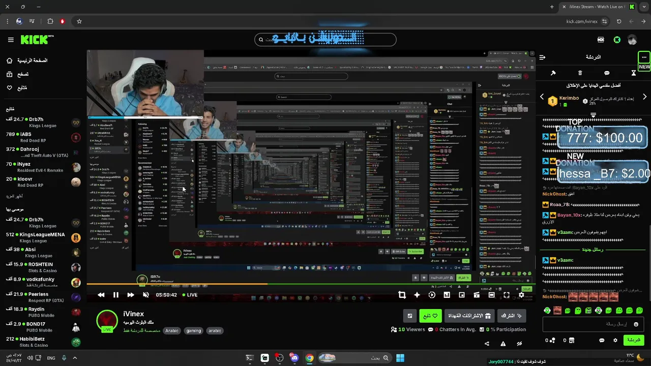This screenshot has height=366, width=651.
Task: Open gifted subscriptions button
Action: pyautogui.click(x=470, y=316)
